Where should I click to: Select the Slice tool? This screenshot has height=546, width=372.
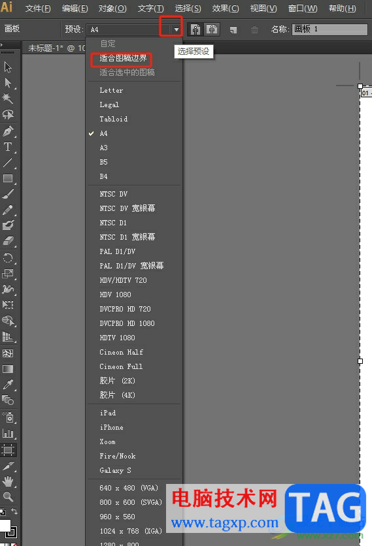(8, 466)
